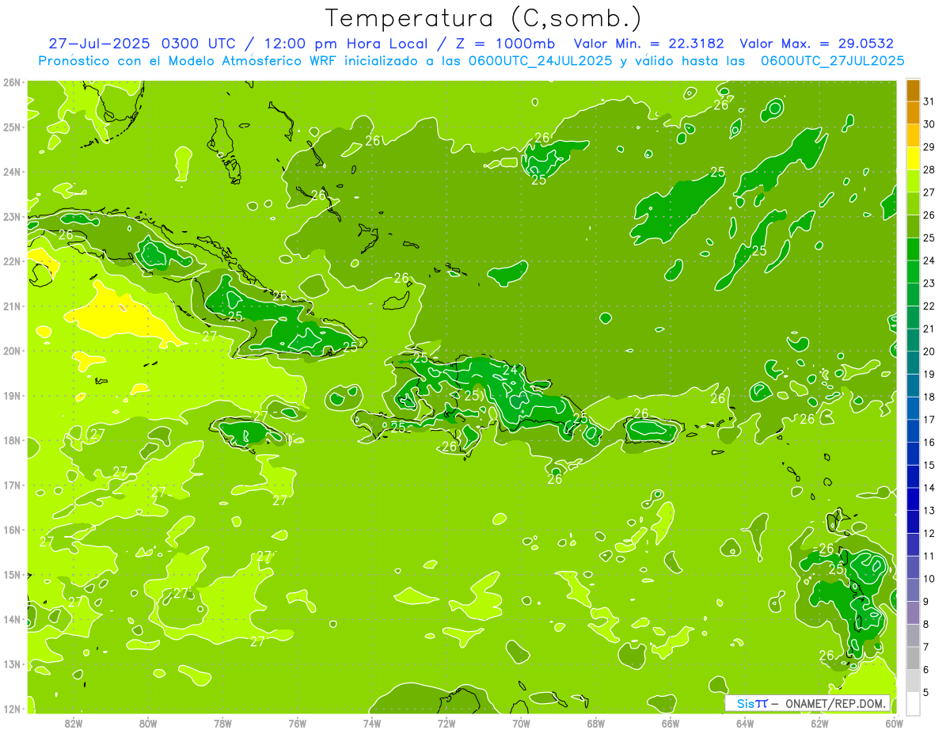Click the 16N latitude label
Viewport: 950px width, 734px height.
pos(12,530)
